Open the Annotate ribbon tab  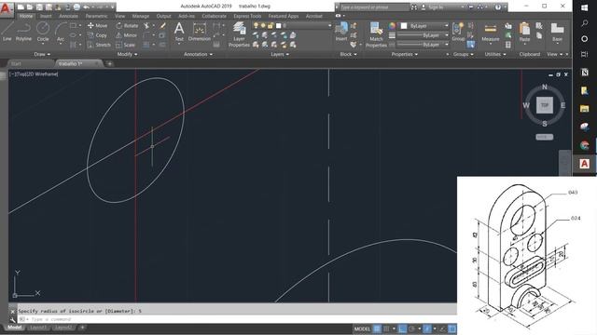coord(68,16)
